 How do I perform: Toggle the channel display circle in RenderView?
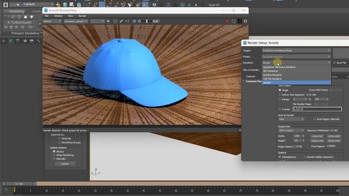[108, 21]
